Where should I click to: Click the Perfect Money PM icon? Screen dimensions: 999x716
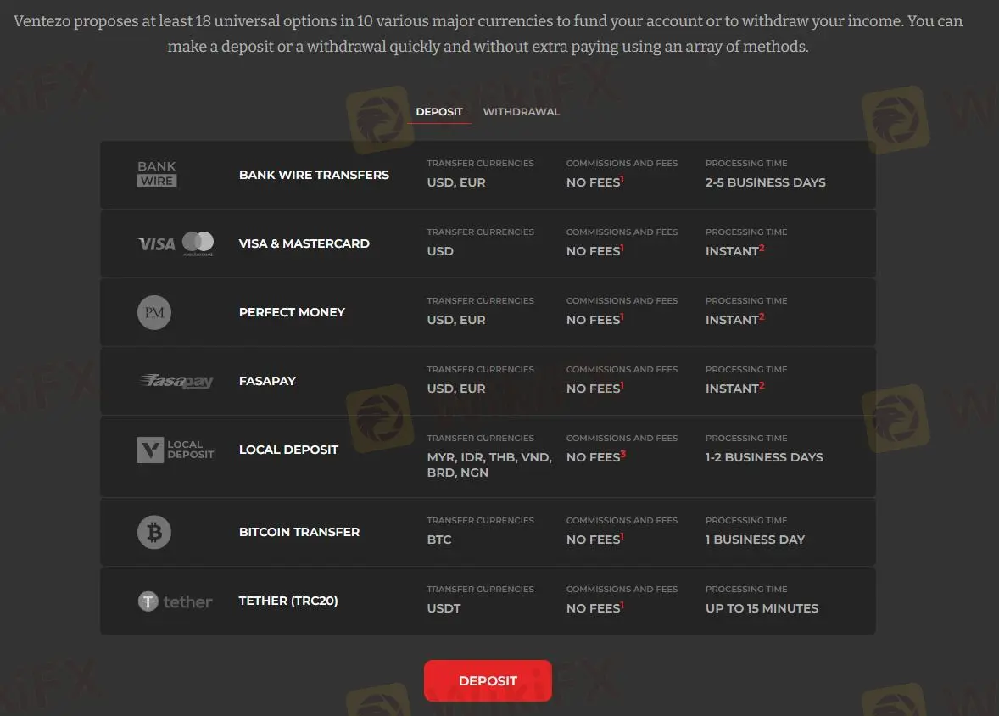154,312
